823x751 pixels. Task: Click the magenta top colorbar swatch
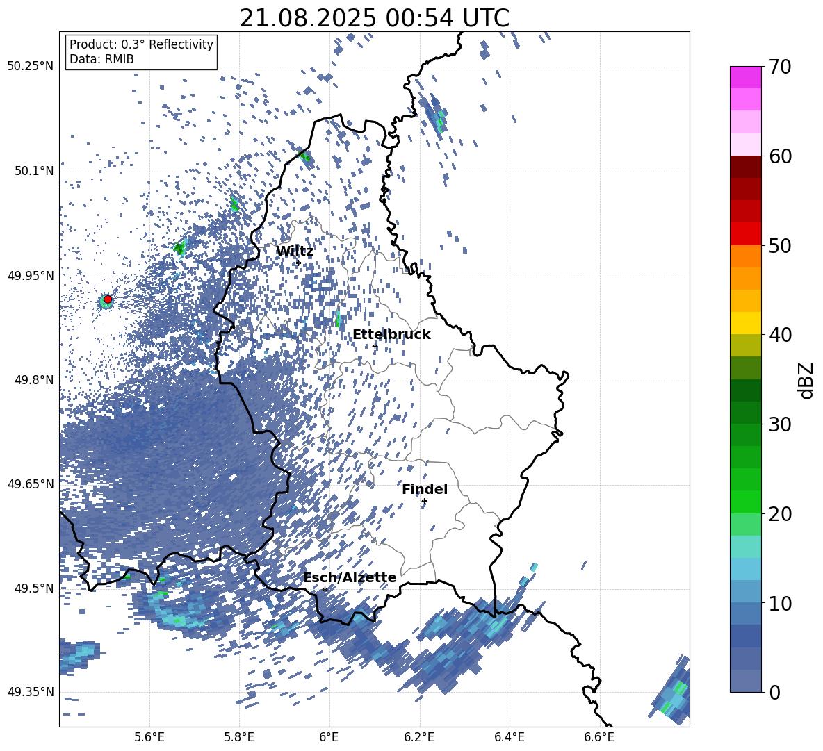click(x=745, y=77)
